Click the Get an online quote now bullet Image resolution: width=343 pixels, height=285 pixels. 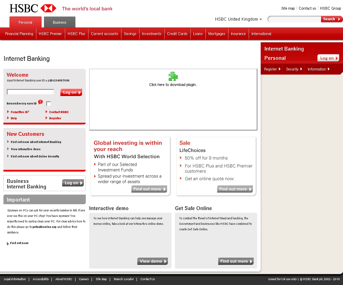coord(209,179)
